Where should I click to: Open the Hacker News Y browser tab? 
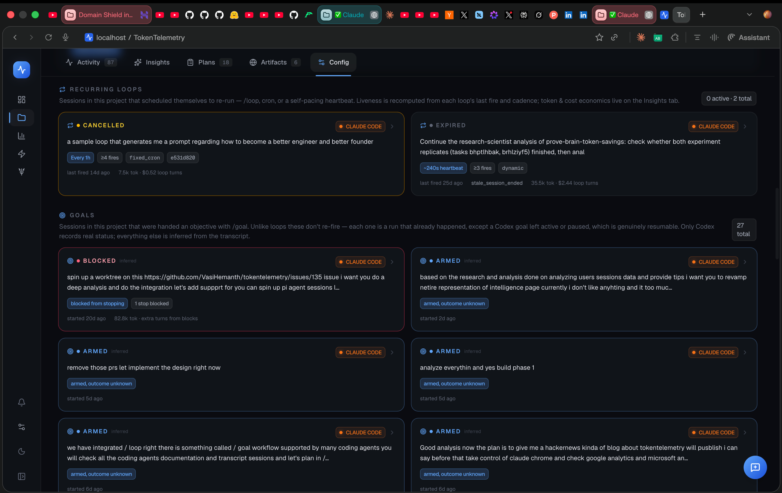point(449,15)
